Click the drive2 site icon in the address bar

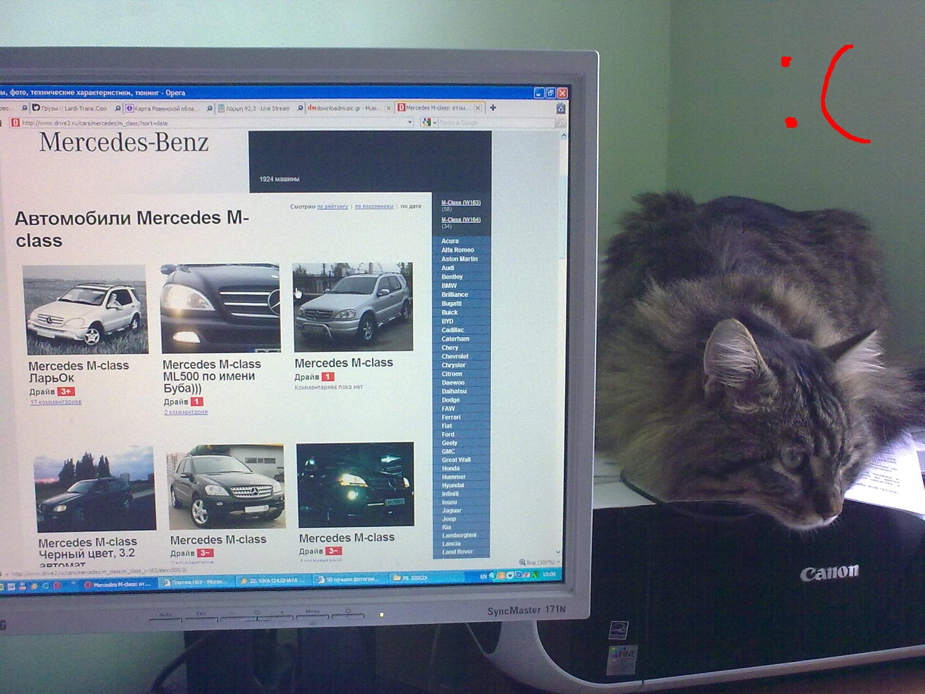[x=15, y=123]
